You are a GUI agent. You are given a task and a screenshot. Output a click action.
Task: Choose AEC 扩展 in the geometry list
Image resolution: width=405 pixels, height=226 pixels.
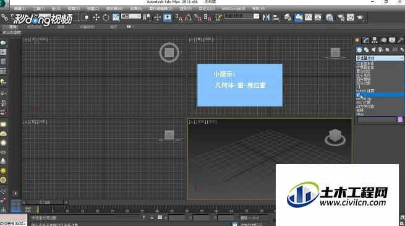tap(380, 103)
